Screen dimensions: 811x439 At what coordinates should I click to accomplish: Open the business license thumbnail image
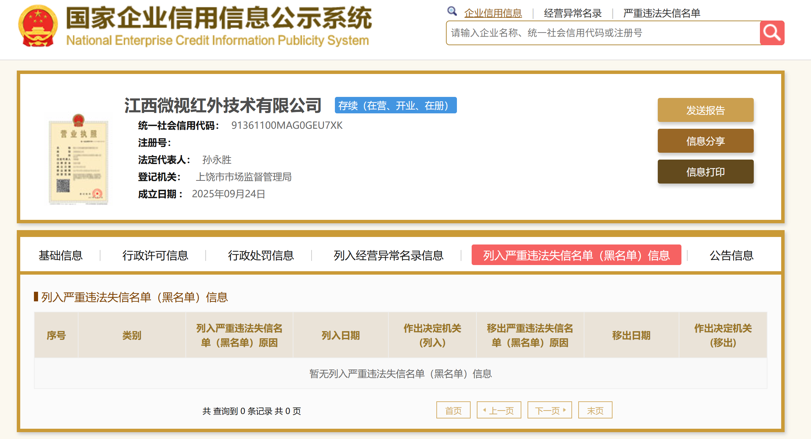click(78, 160)
